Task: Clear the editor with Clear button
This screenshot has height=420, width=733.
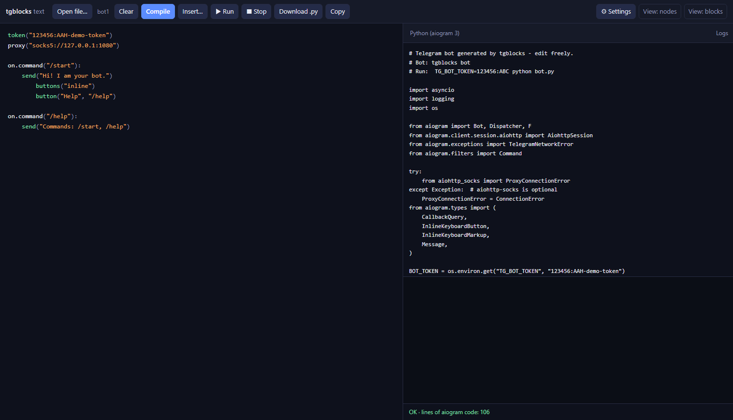Action: (x=126, y=11)
